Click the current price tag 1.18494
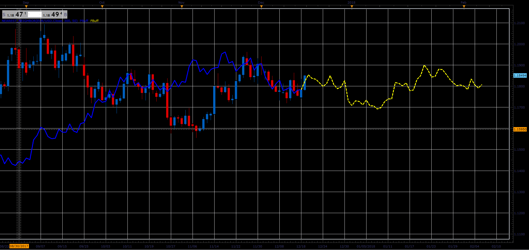Viewport: 529px width, 250px height. pyautogui.click(x=520, y=75)
